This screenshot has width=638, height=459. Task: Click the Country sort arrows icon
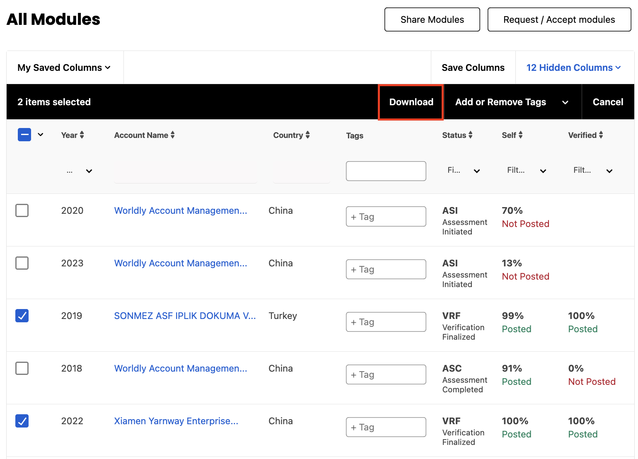(x=307, y=135)
